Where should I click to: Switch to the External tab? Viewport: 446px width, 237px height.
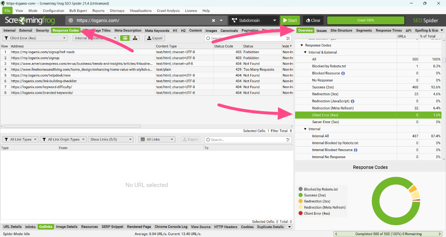pos(26,31)
